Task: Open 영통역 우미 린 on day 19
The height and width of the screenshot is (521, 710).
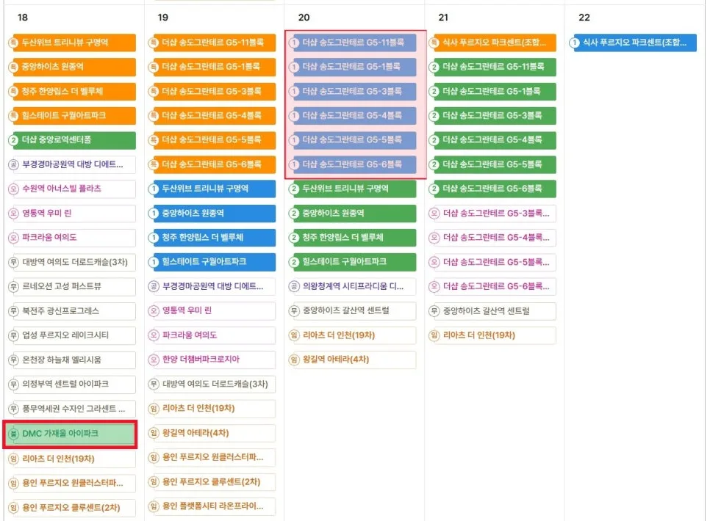Action: point(212,310)
